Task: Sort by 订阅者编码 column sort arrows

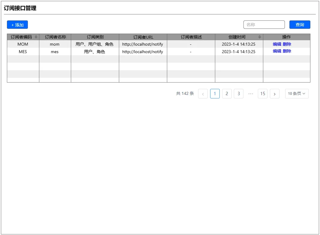Action: pos(36,37)
